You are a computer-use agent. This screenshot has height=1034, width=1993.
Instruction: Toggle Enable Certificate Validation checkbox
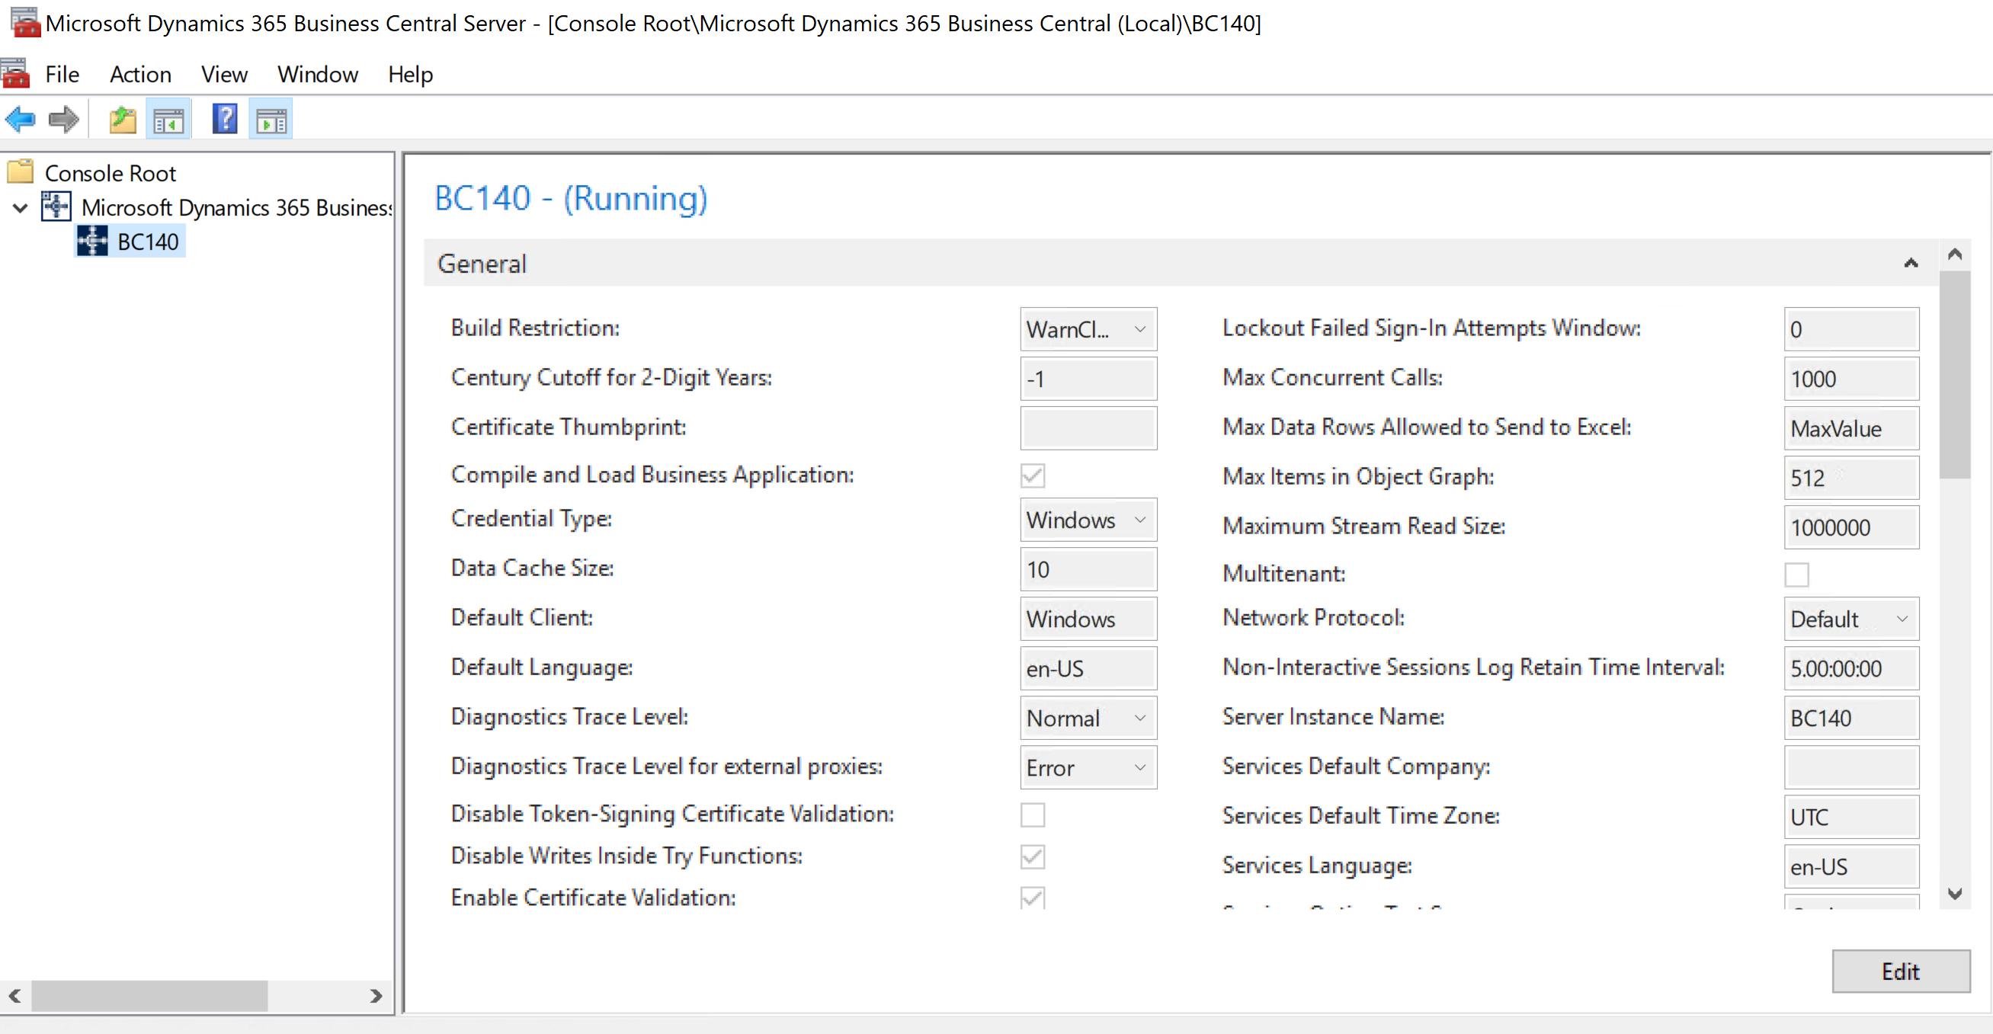pos(1033,897)
